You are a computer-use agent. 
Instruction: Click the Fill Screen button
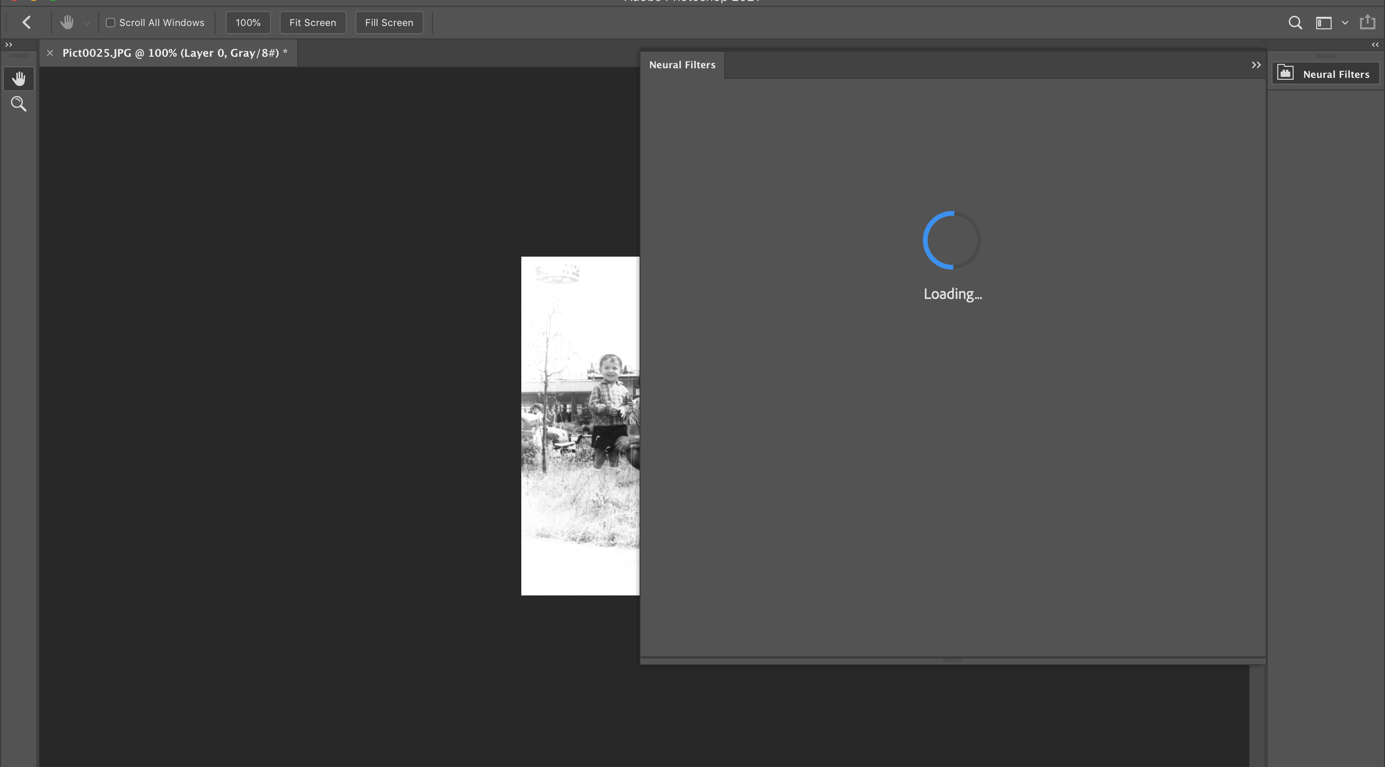click(x=389, y=23)
